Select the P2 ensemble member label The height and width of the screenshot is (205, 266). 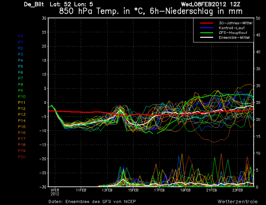tap(20, 48)
